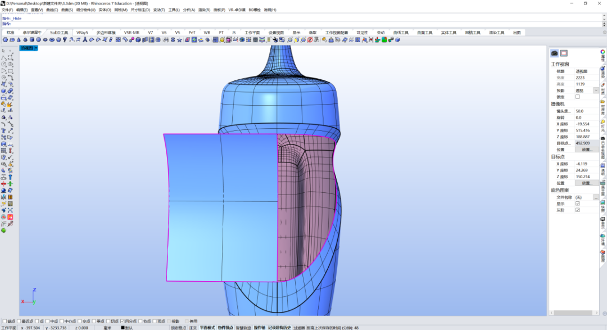Enable the 中心点 osnap checkbox
This screenshot has width=607, height=330.
pyautogui.click(x=62, y=321)
